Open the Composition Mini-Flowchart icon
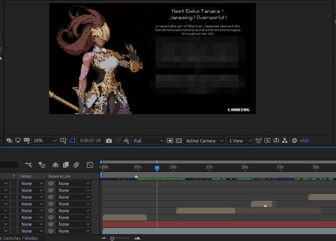Screen dimensions: 336x241 click(28, 165)
